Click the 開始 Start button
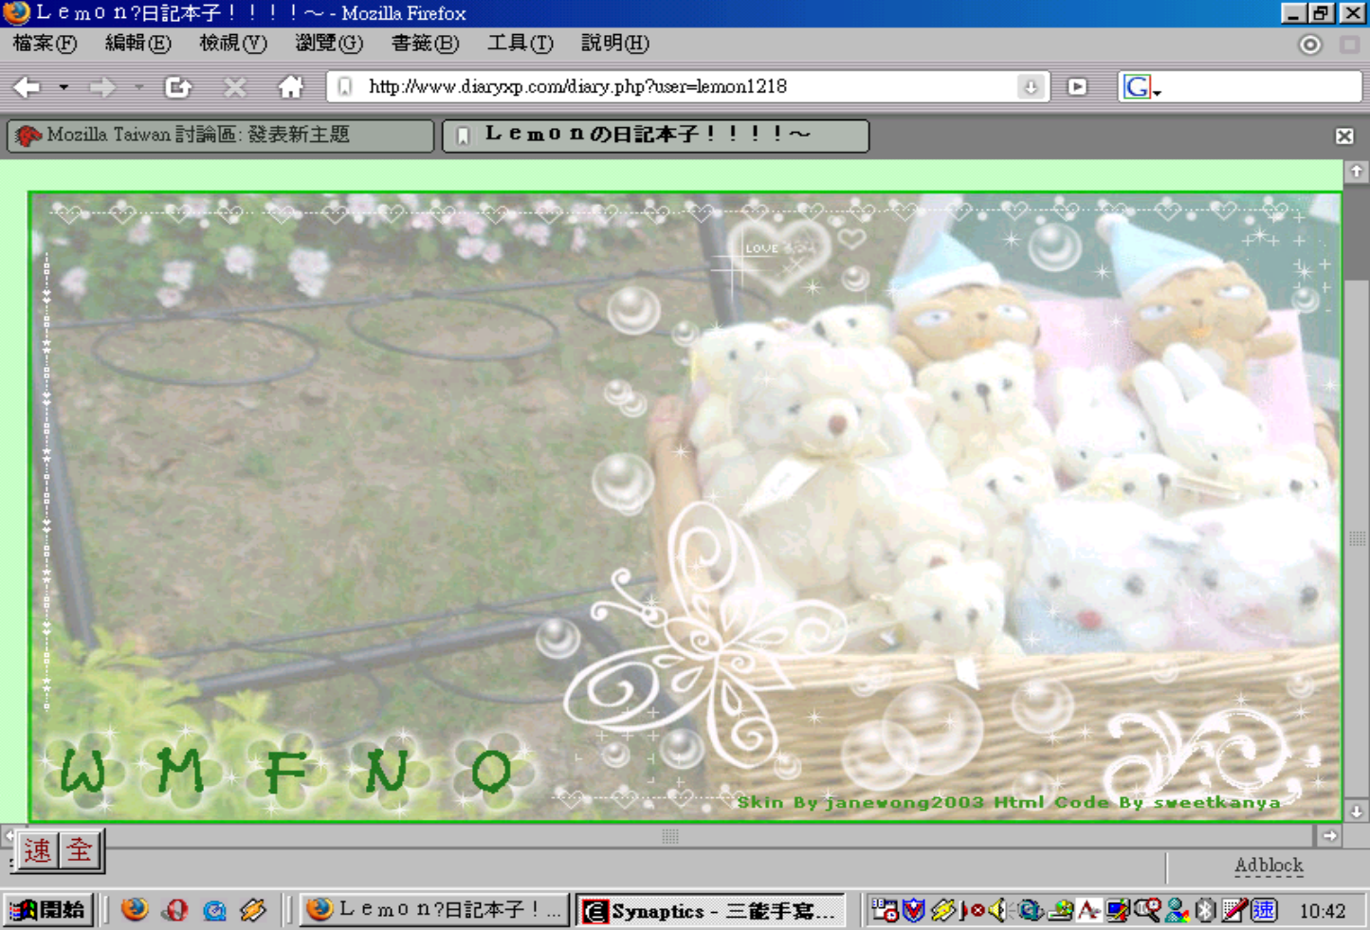1370x930 pixels. (47, 910)
